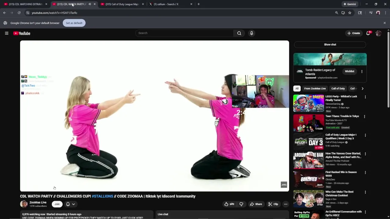
Task: Open options for Teen Titans video
Action: [x=364, y=116]
